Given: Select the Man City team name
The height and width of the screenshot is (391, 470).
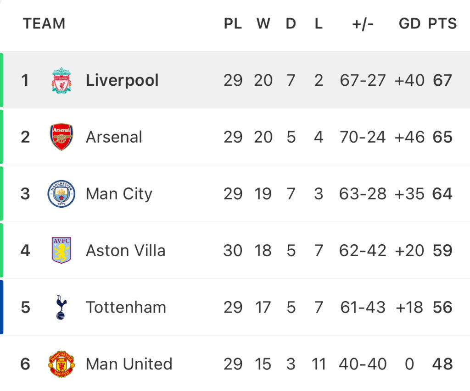Looking at the screenshot, I should click(x=119, y=194).
